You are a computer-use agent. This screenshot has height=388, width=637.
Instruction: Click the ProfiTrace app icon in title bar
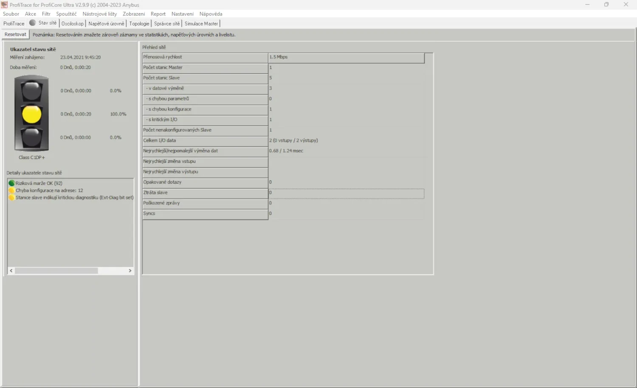(5, 5)
